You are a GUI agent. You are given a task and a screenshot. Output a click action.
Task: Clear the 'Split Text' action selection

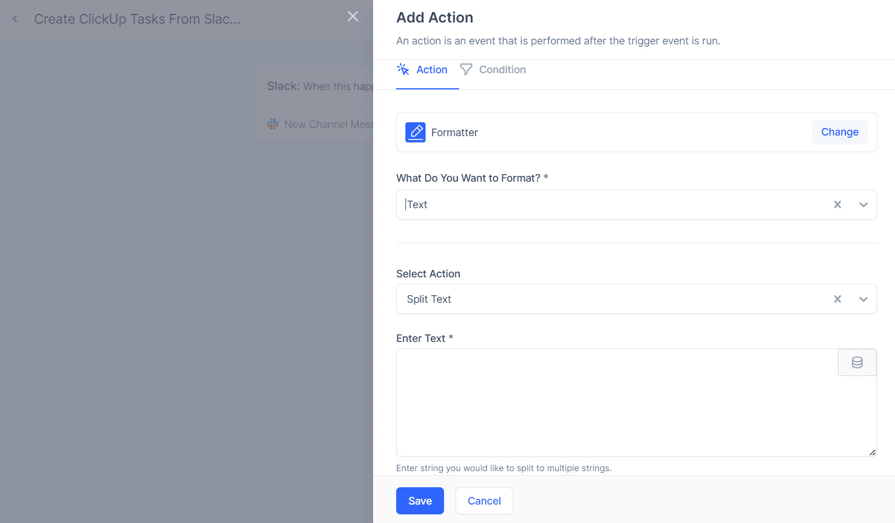(837, 299)
